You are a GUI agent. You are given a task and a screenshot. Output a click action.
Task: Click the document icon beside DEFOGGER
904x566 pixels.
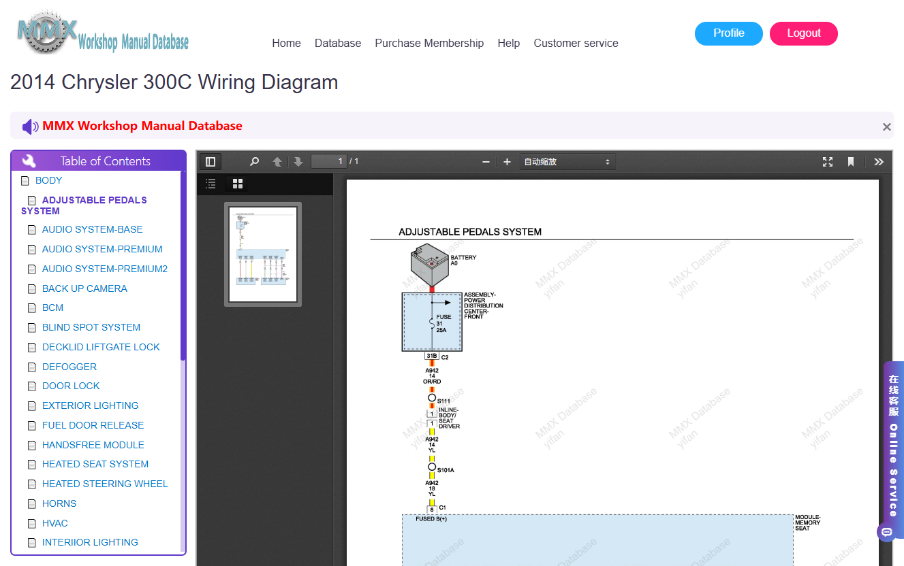click(x=31, y=367)
